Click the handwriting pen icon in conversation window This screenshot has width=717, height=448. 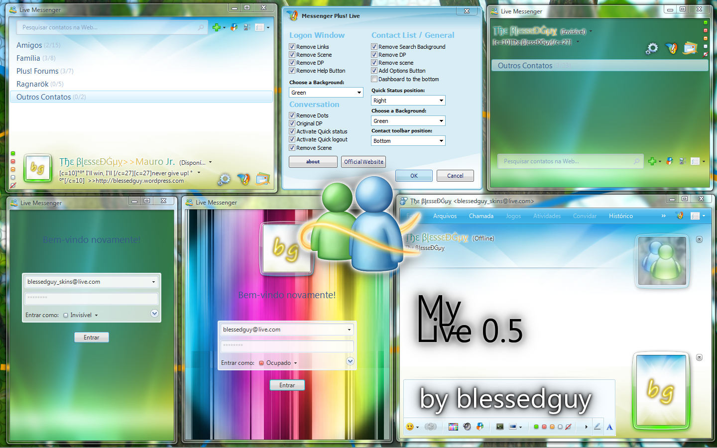click(597, 427)
